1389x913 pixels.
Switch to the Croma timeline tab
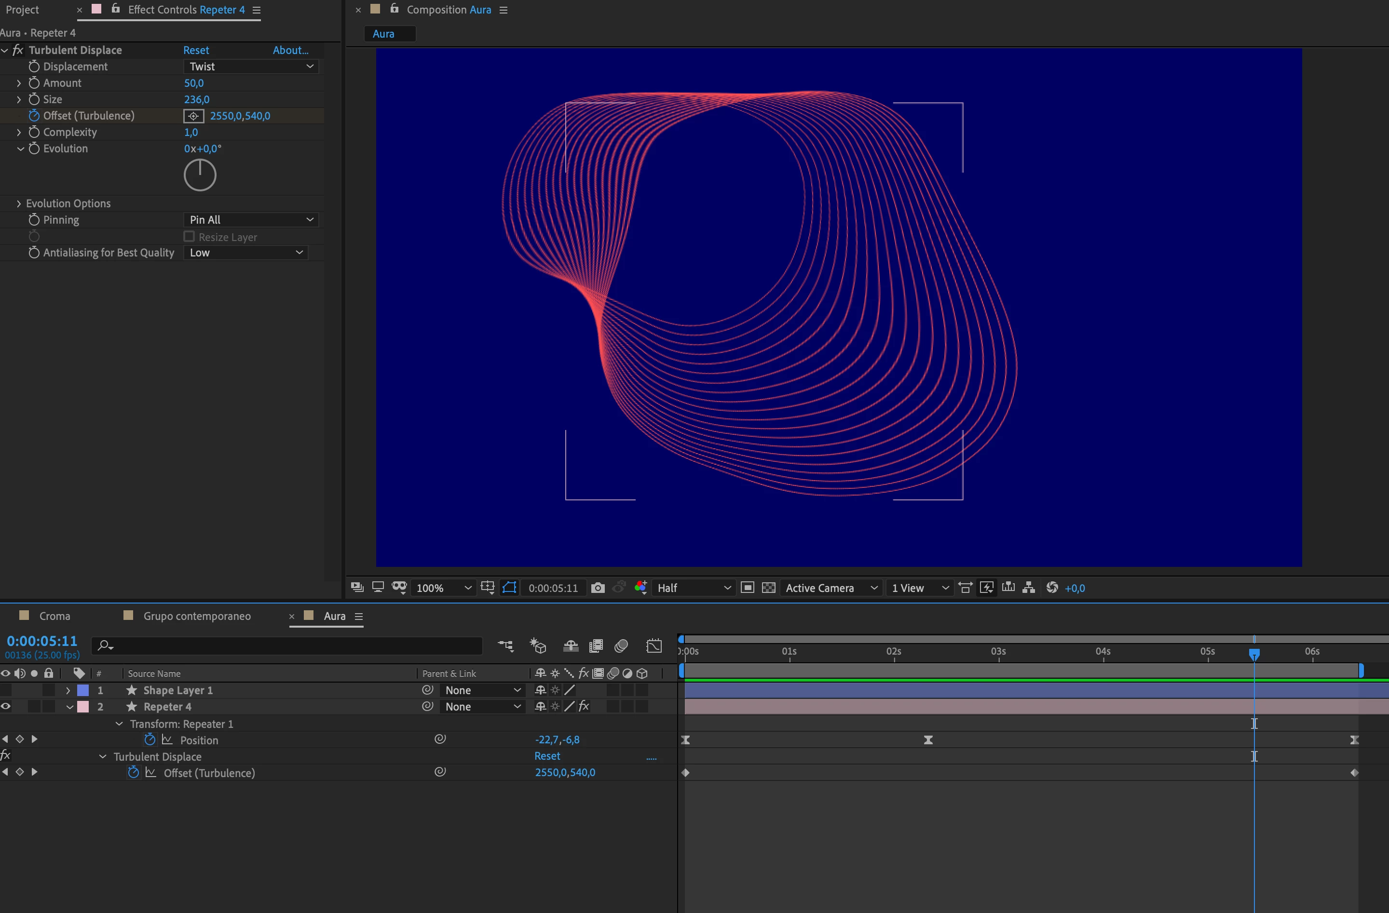(x=54, y=616)
